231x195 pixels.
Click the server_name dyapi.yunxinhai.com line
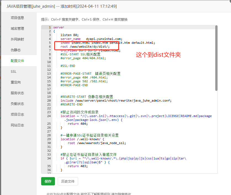pyautogui.click(x=91, y=39)
